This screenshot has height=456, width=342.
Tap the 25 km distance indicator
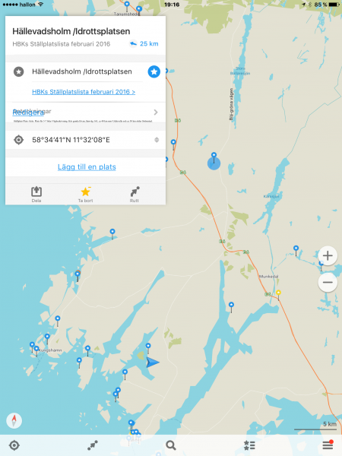pyautogui.click(x=144, y=43)
